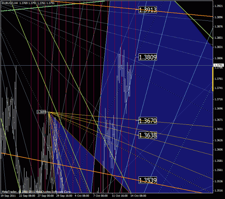Select the small 1.3689 price tag
225x199 pixels.
tap(41, 112)
